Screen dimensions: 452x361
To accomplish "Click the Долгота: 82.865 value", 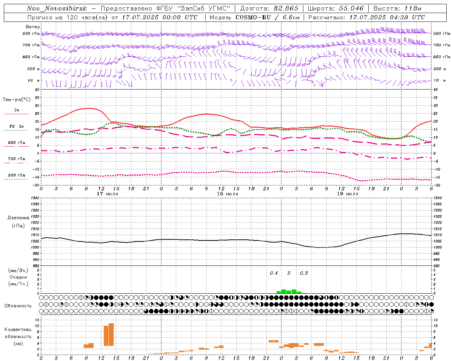I will [x=269, y=8].
